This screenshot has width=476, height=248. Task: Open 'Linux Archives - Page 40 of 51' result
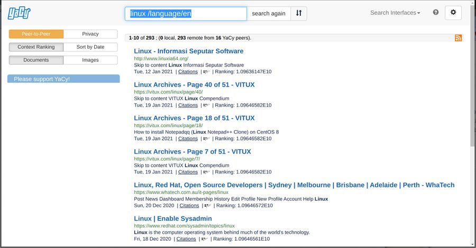194,85
